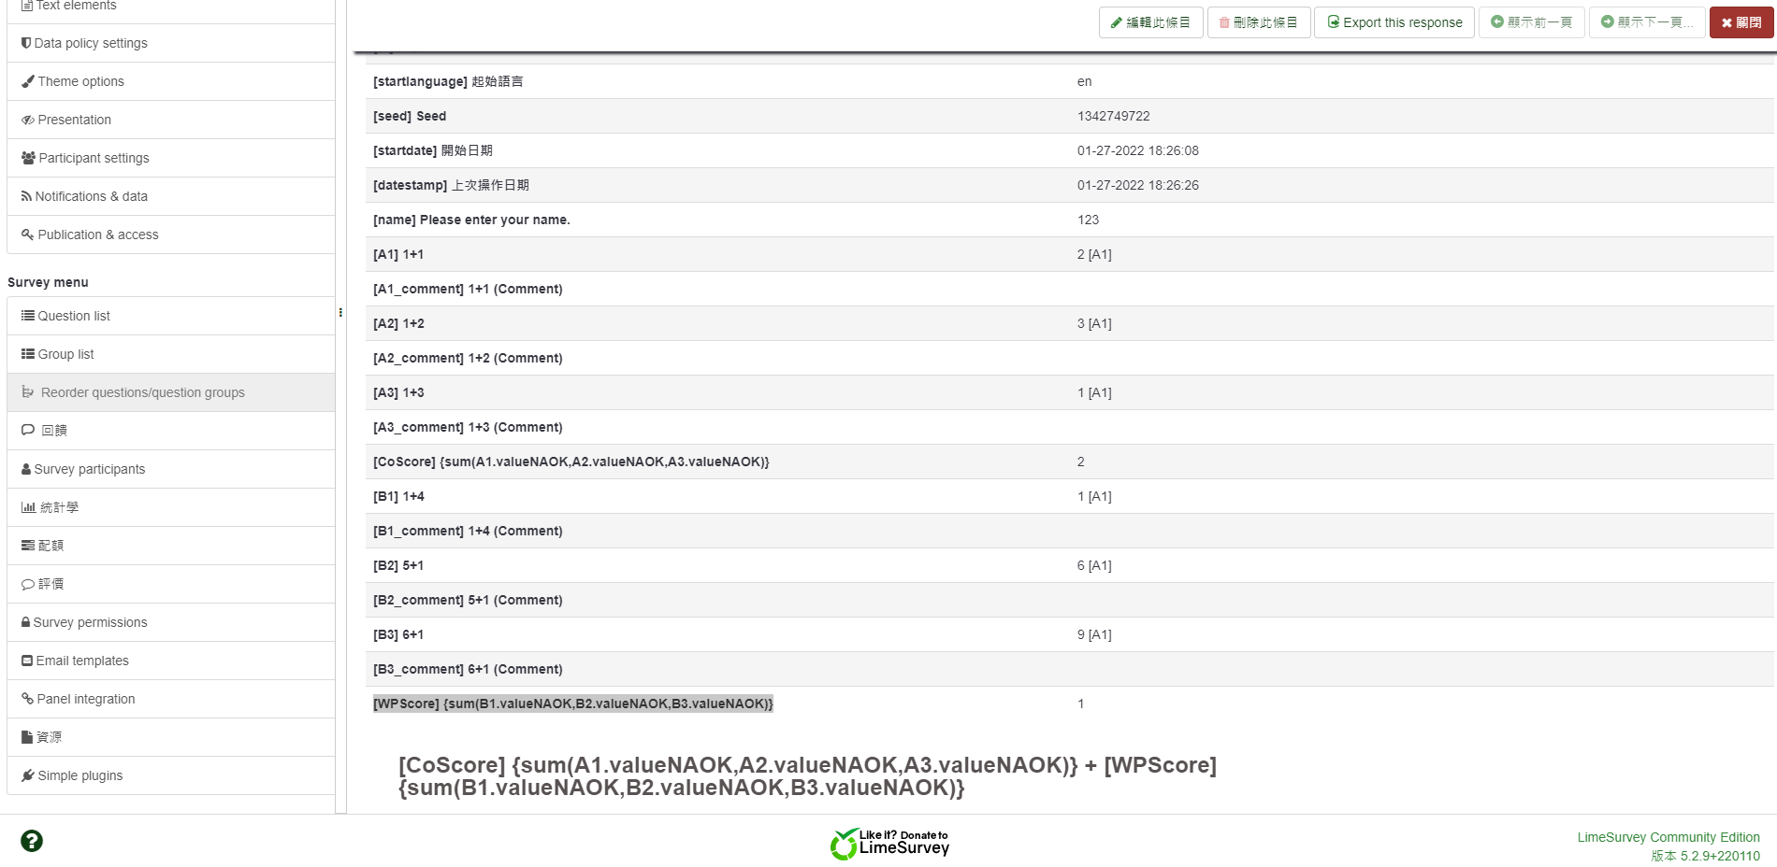Click the sidebar resize handle dots
The height and width of the screenshot is (867, 1777).
[340, 312]
